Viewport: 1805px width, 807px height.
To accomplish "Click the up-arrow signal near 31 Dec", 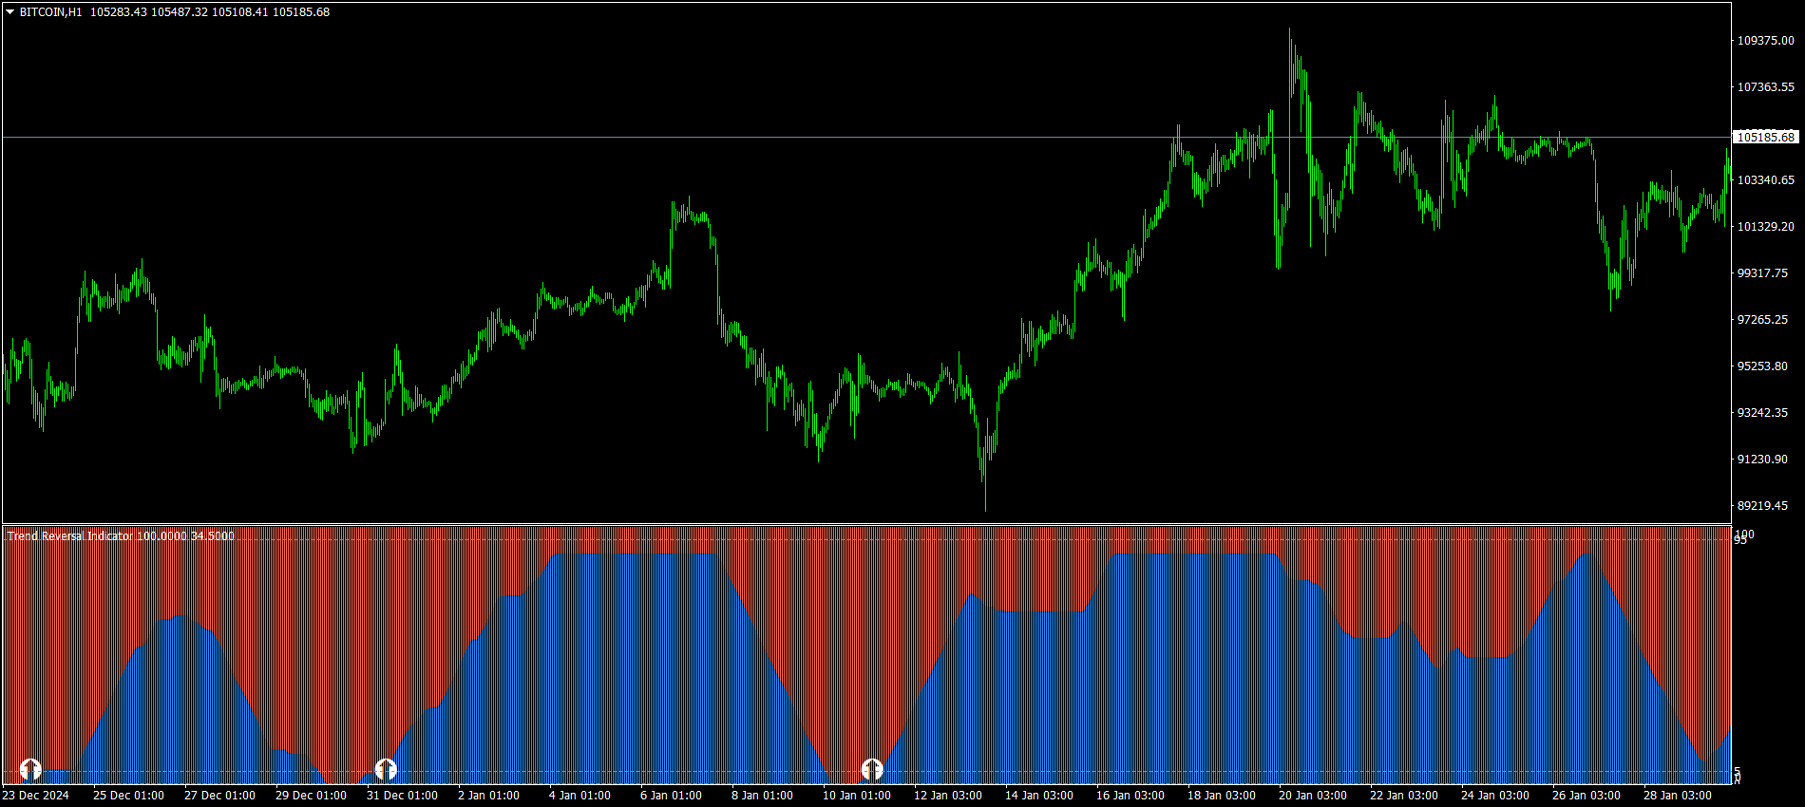I will pos(386,768).
